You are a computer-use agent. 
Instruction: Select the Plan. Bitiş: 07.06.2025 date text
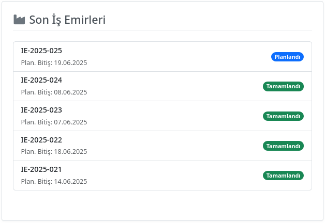54,122
